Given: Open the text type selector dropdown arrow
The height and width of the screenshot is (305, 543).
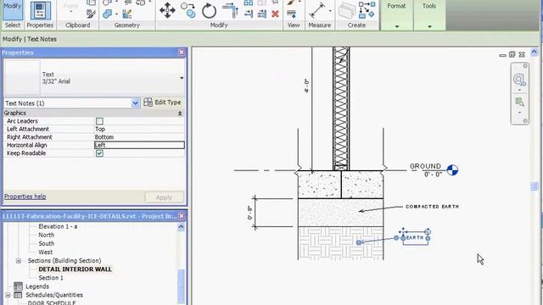Looking at the screenshot, I should [x=182, y=78].
